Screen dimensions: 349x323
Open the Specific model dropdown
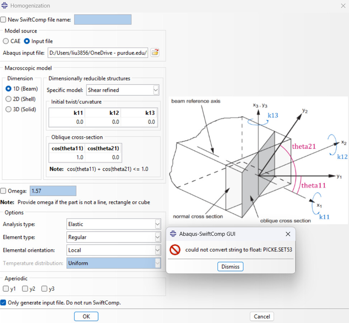(156, 90)
